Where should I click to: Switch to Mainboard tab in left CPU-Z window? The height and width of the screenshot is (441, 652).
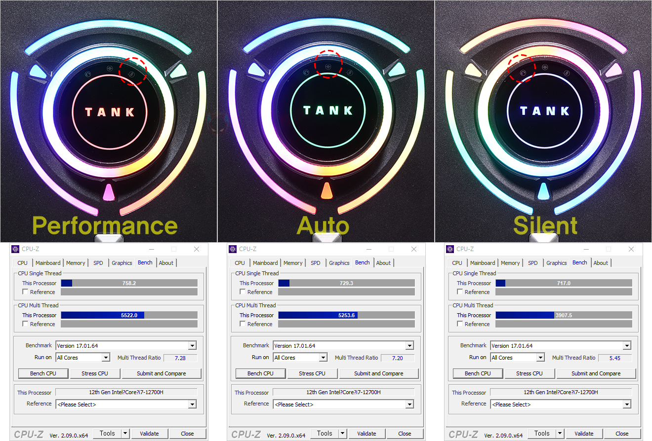pos(48,263)
